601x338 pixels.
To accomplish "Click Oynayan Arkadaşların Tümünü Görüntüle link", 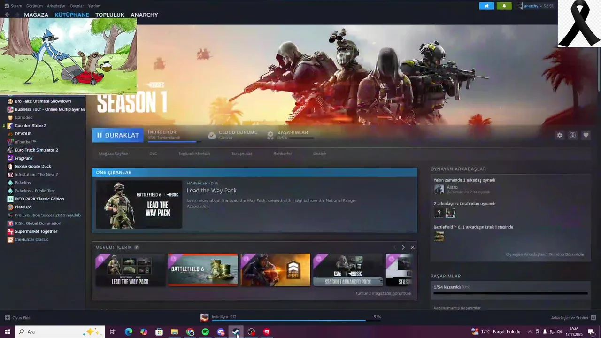I will pyautogui.click(x=545, y=254).
